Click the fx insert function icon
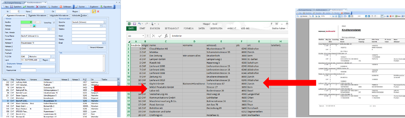The image size is (405, 118). (166, 36)
